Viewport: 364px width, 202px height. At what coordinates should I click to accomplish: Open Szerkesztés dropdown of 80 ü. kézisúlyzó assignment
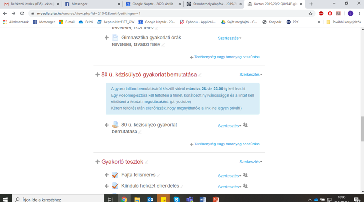[229, 126]
